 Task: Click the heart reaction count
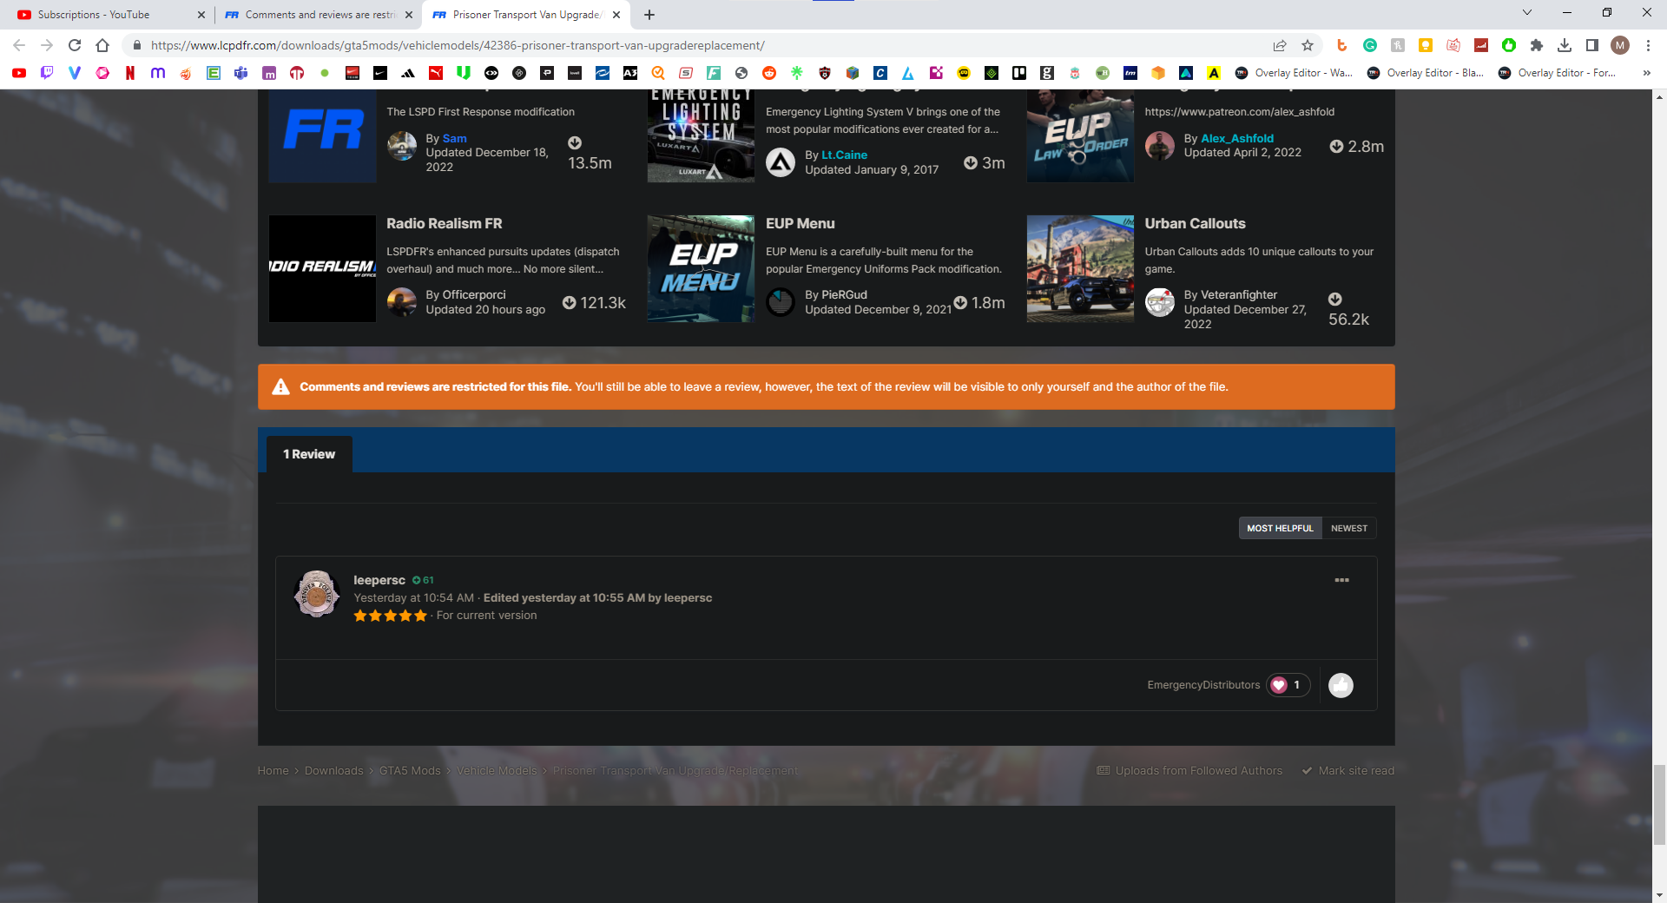point(1288,685)
